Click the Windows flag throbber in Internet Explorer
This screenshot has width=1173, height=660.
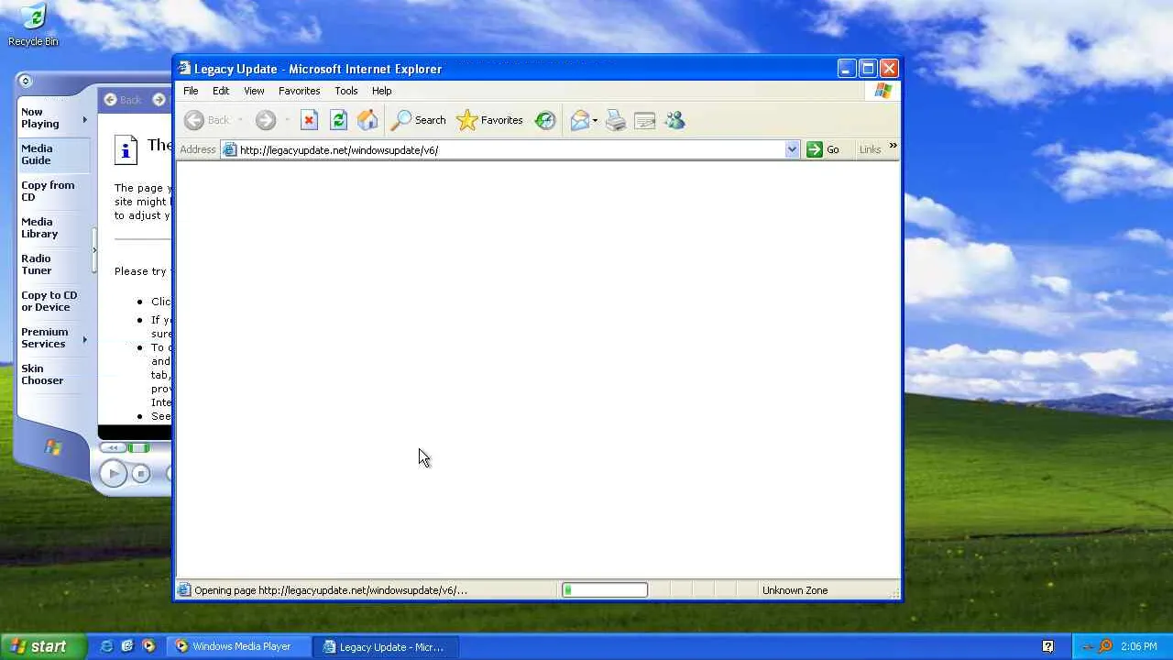coord(882,91)
